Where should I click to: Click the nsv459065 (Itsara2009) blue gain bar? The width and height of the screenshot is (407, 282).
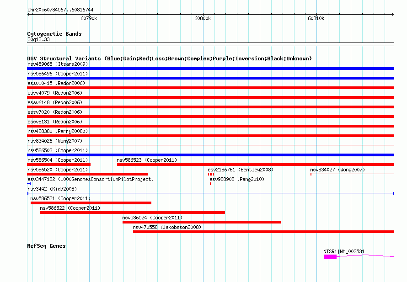(x=210, y=69)
